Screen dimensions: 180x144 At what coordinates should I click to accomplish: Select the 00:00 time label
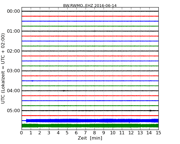(14, 11)
